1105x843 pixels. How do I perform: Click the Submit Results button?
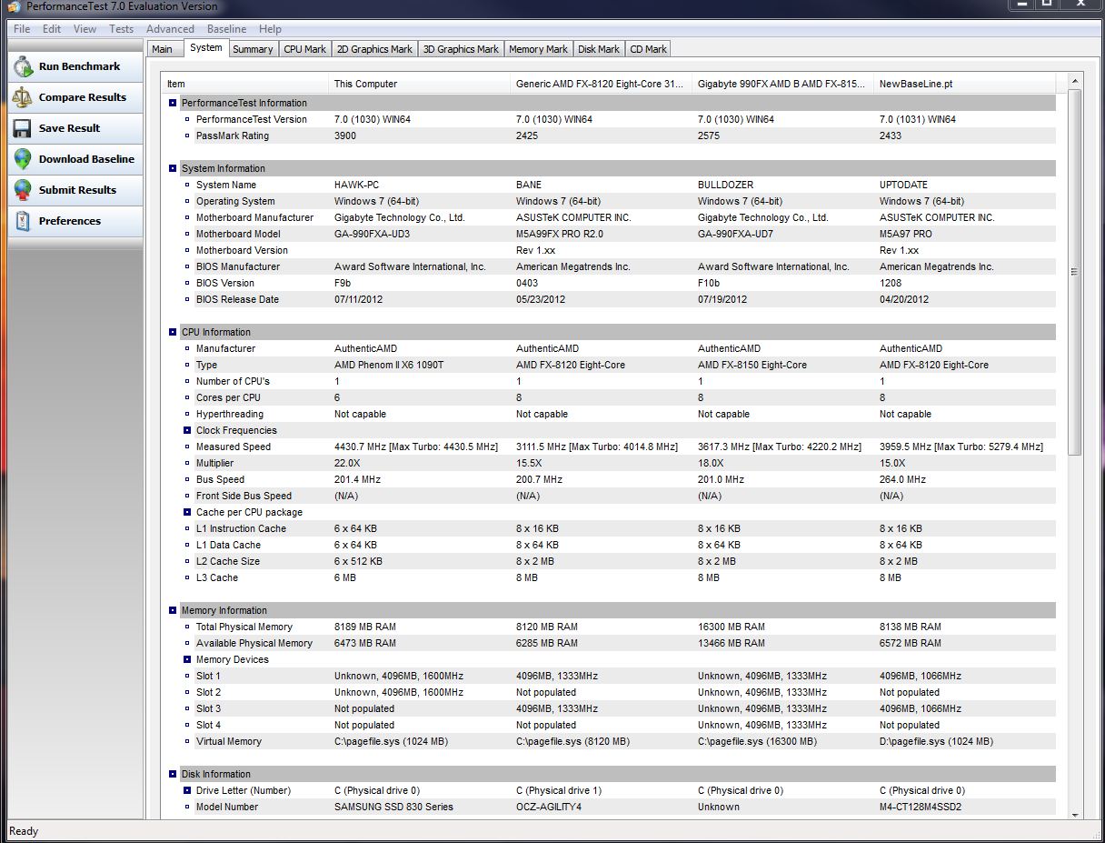tap(75, 190)
